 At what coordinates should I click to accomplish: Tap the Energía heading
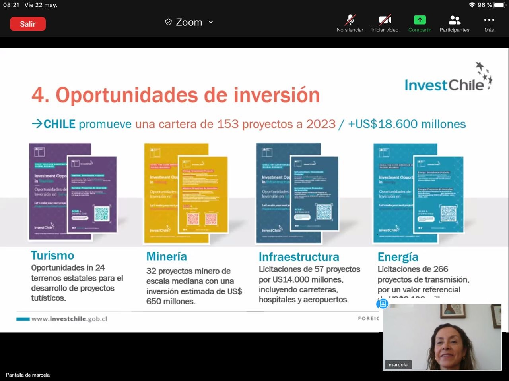(x=398, y=257)
